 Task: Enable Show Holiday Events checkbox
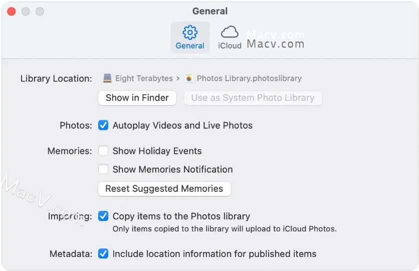[103, 151]
